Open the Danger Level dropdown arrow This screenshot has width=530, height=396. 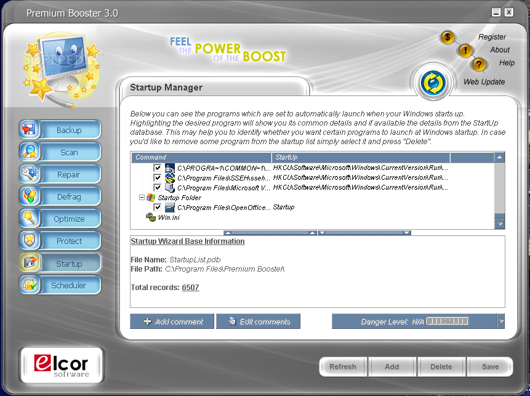pyautogui.click(x=501, y=321)
